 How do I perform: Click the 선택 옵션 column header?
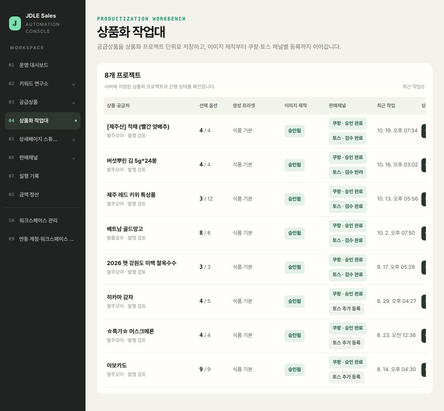click(x=208, y=106)
